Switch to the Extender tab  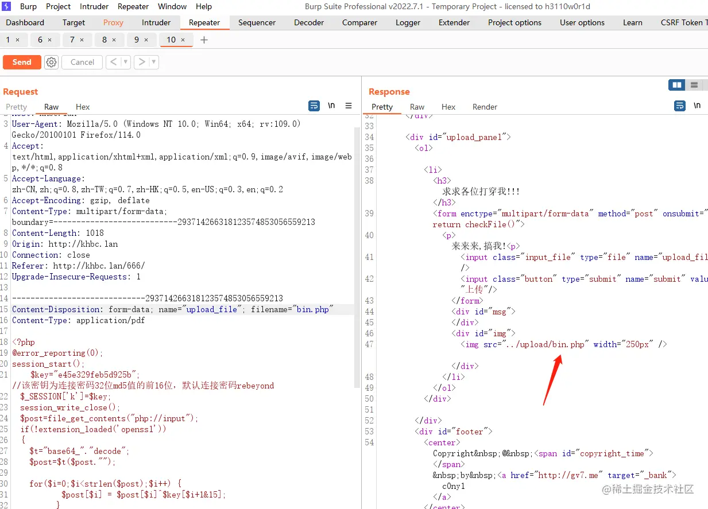click(454, 22)
